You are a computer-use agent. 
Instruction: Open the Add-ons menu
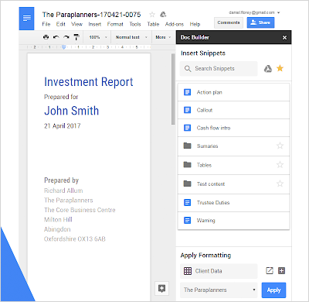175,24
